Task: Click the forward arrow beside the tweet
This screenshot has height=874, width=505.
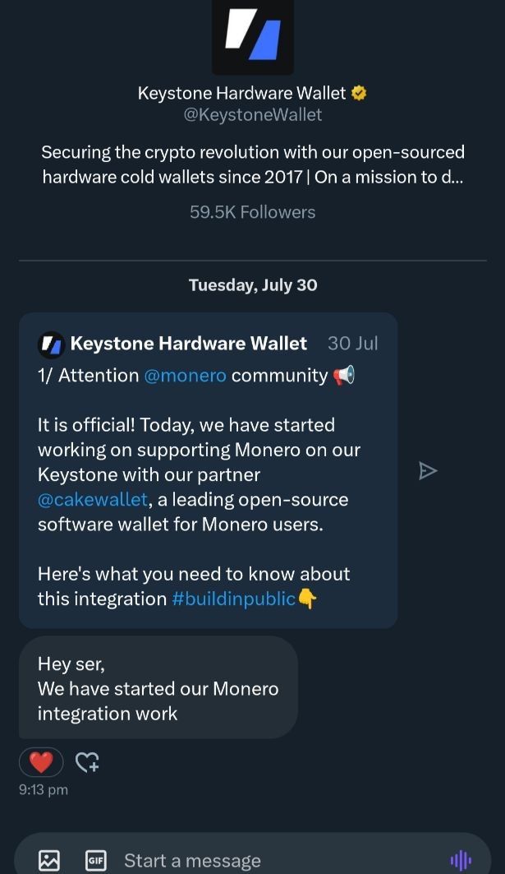Action: 427,470
